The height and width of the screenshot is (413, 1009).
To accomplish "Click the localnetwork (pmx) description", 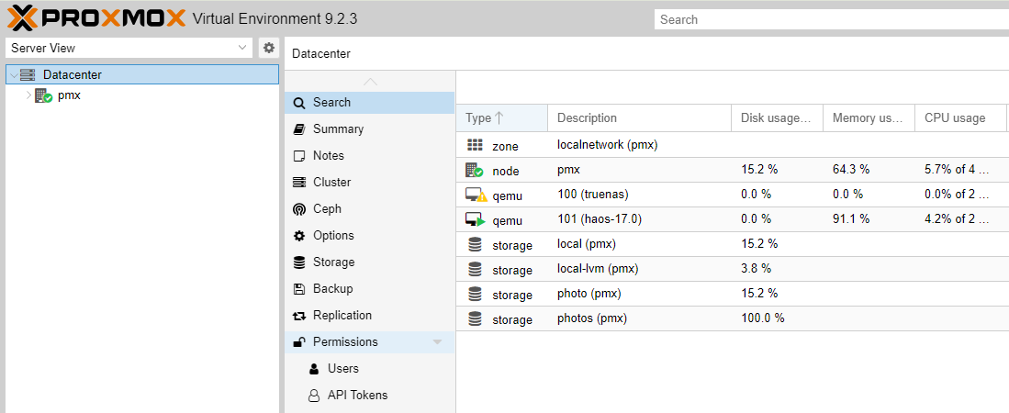I will tap(608, 145).
